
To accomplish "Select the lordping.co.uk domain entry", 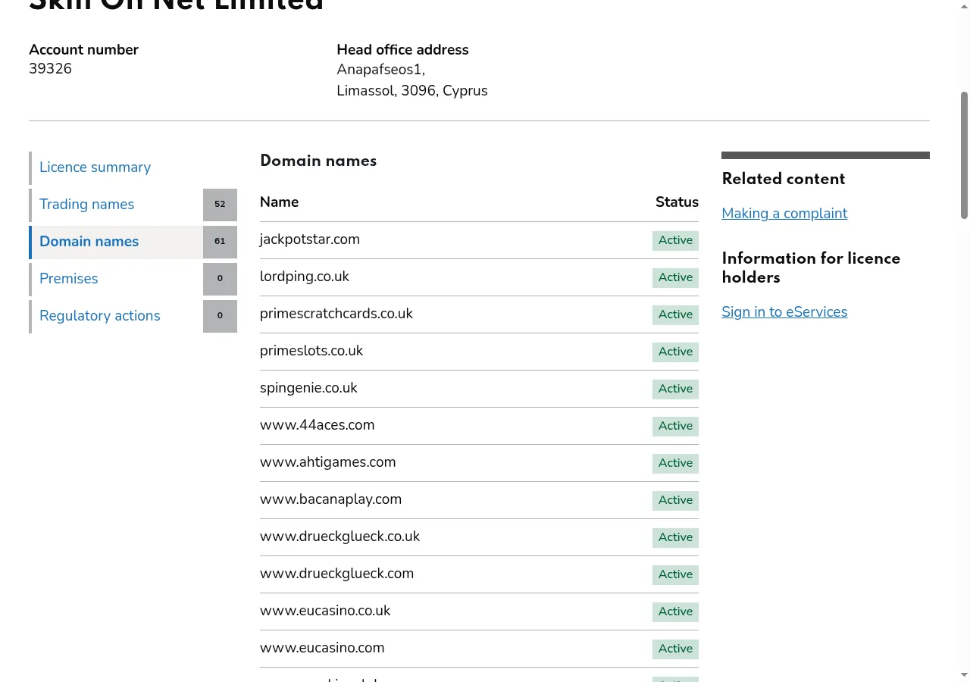I will [x=304, y=277].
